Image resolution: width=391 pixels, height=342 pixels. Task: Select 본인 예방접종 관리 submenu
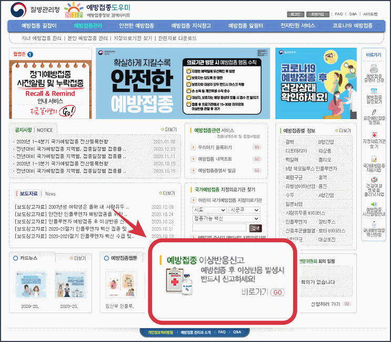88,38
